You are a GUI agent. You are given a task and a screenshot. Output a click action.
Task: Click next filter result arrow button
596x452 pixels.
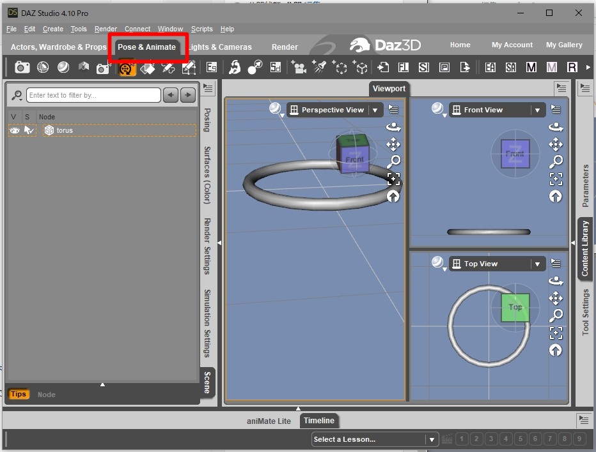point(188,95)
